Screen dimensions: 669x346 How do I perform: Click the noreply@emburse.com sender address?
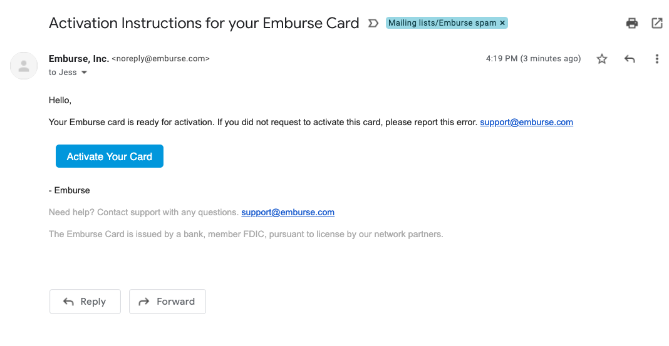point(160,59)
